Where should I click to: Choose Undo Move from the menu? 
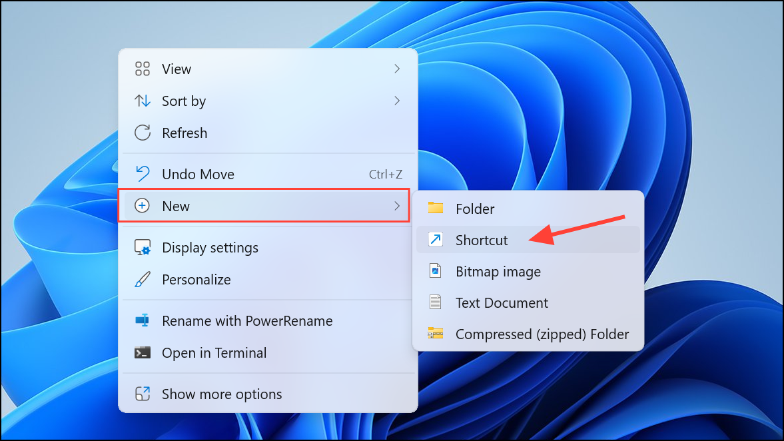[198, 174]
